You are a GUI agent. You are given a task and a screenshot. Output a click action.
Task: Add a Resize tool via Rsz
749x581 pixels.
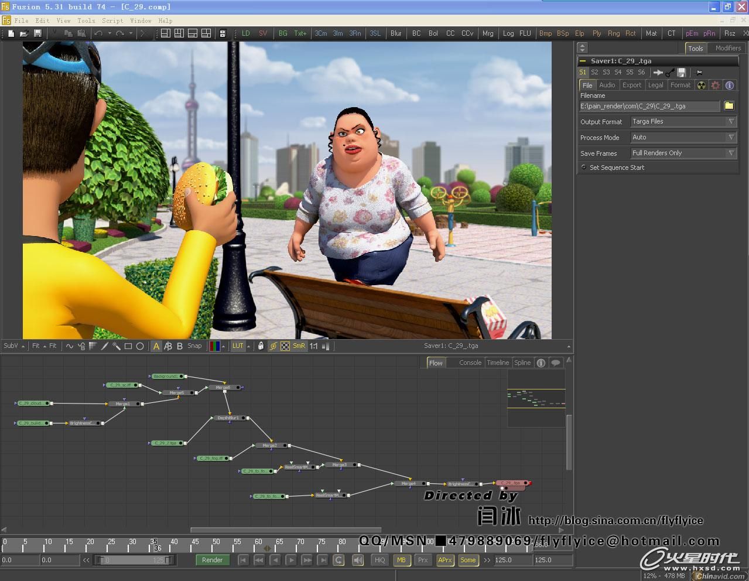730,33
